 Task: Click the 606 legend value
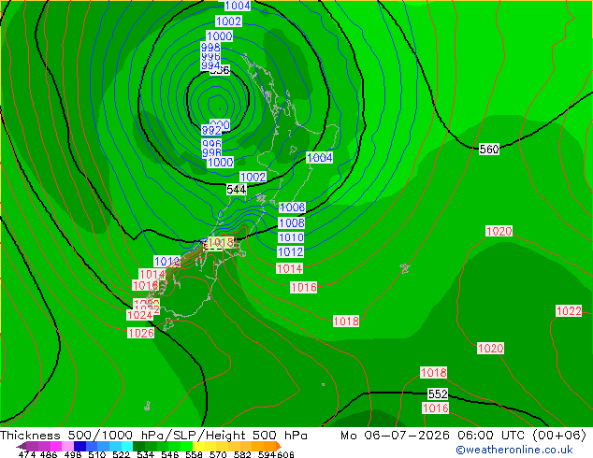click(x=284, y=454)
